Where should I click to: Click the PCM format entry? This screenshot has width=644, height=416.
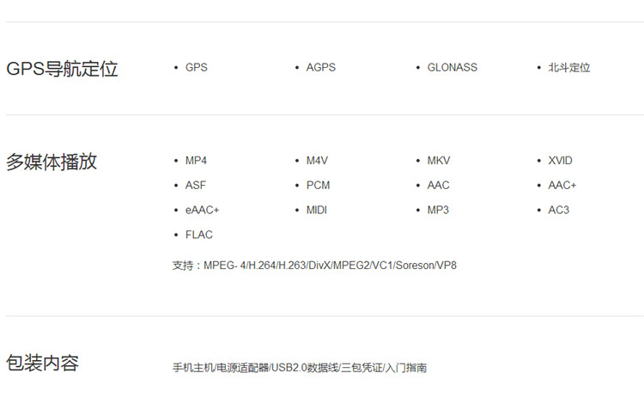click(x=318, y=185)
